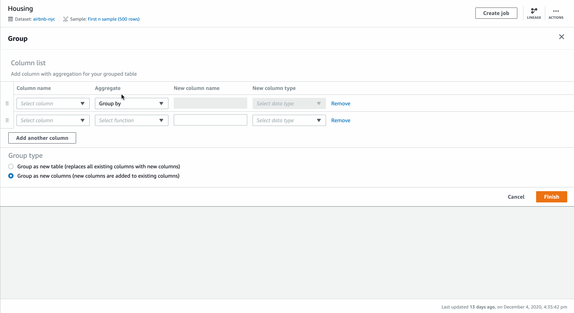Image resolution: width=574 pixels, height=313 pixels.
Task: Click the Create job button
Action: (496, 13)
